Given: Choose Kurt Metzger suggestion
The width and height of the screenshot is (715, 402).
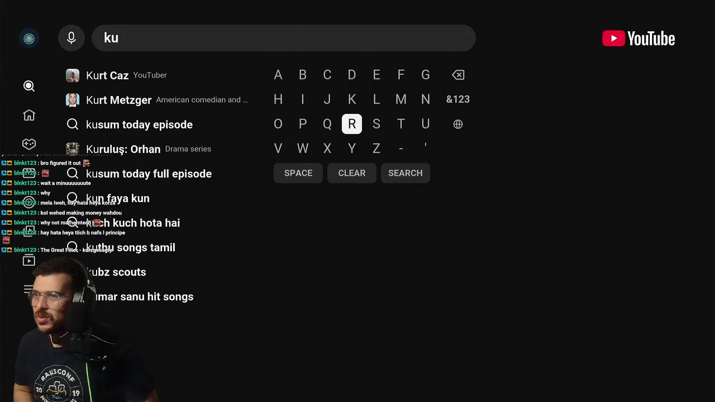Looking at the screenshot, I should point(158,100).
